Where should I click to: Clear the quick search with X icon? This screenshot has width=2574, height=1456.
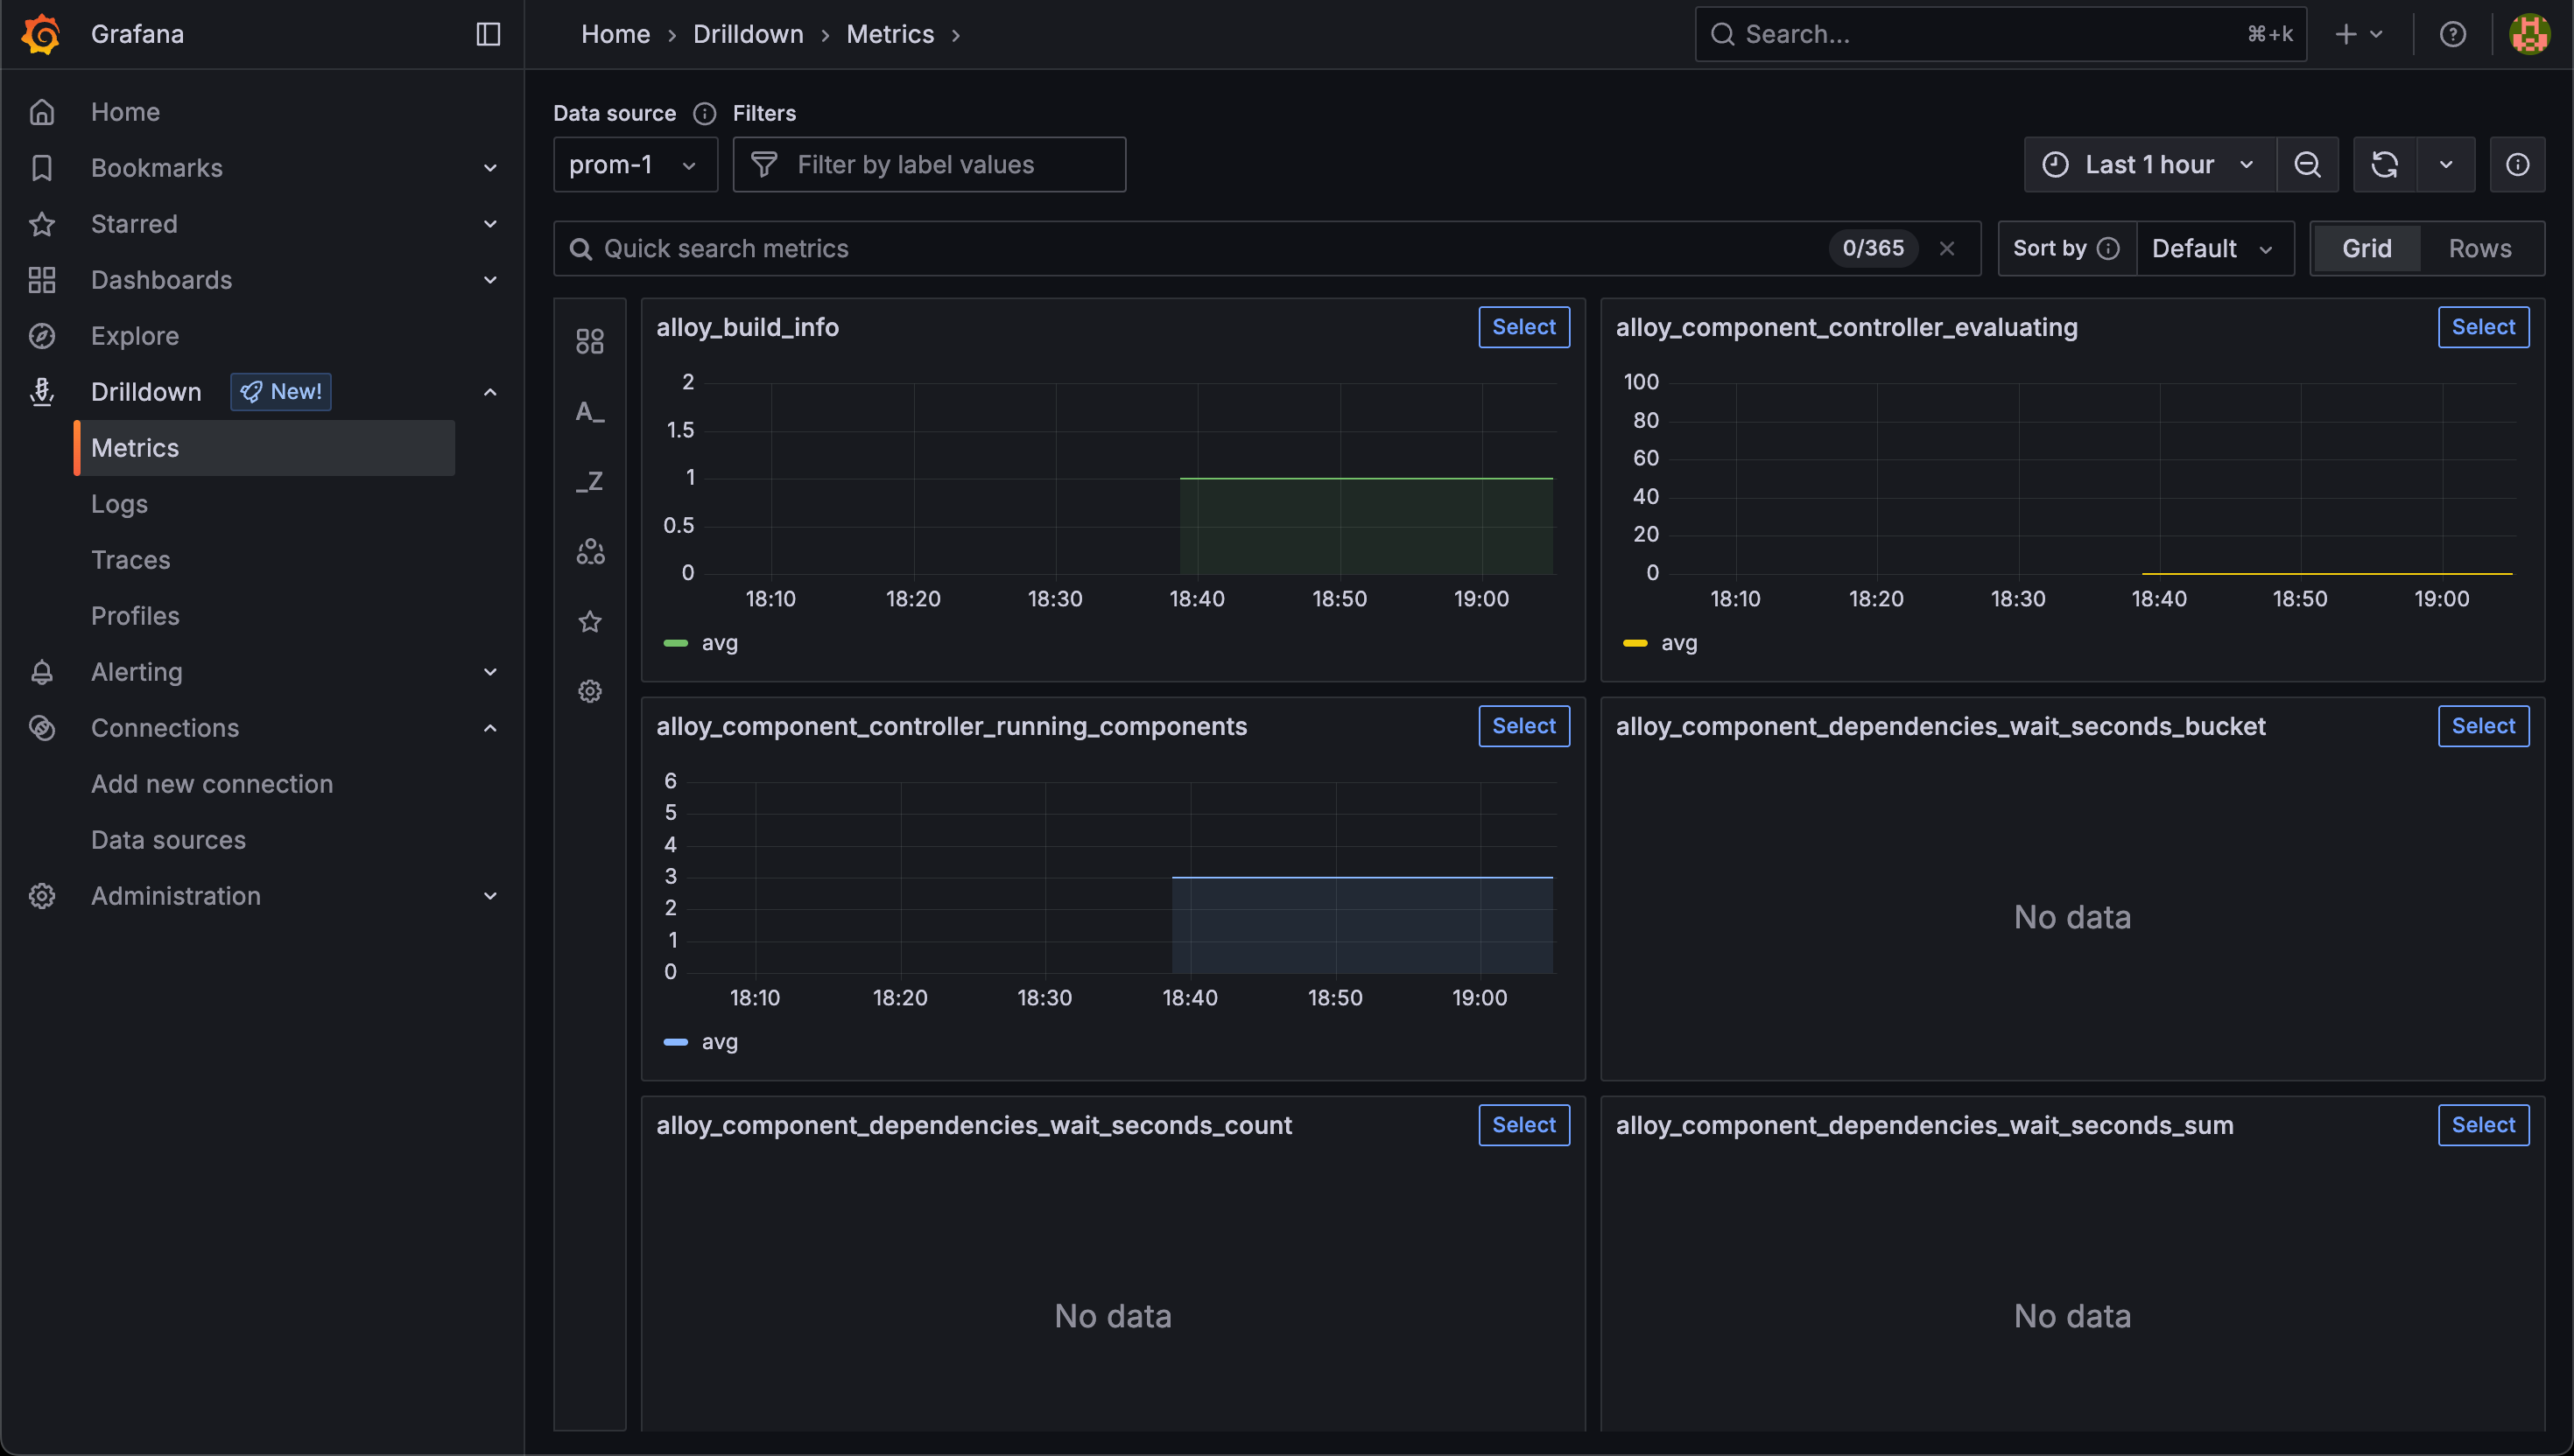pyautogui.click(x=1947, y=248)
